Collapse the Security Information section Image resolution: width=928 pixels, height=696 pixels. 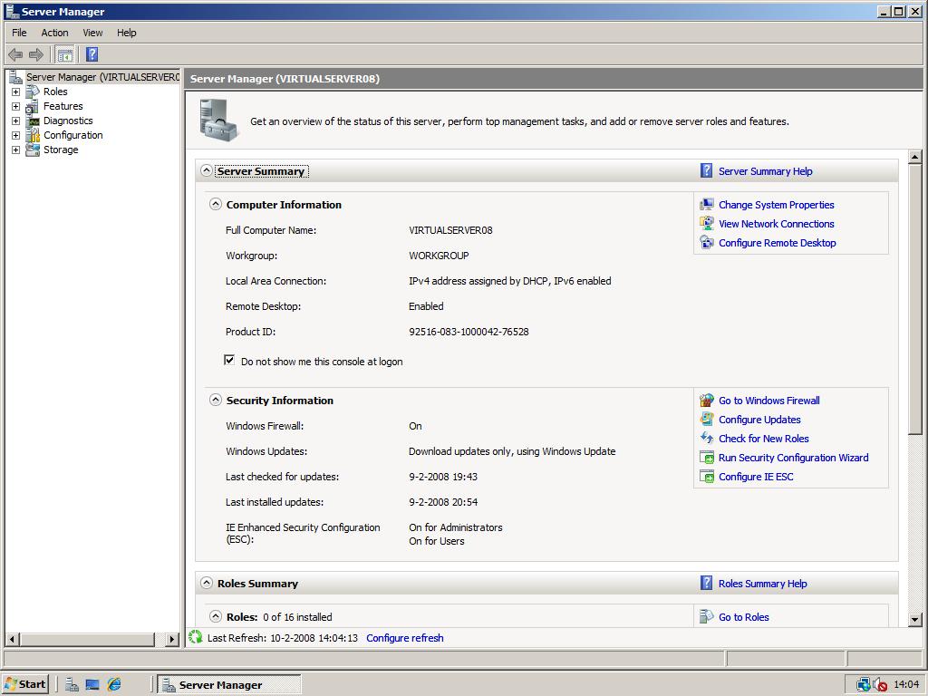point(216,400)
